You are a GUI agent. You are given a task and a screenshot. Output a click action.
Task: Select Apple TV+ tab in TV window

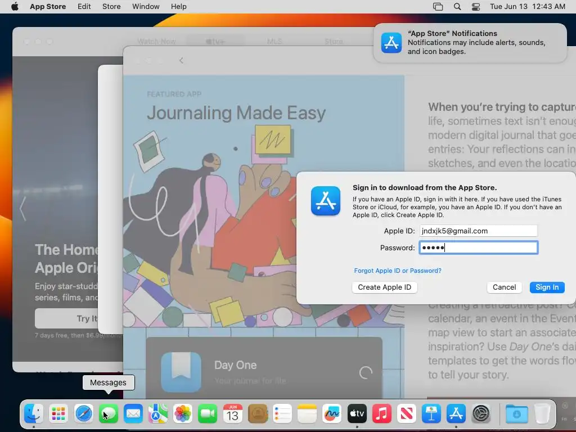click(x=215, y=42)
